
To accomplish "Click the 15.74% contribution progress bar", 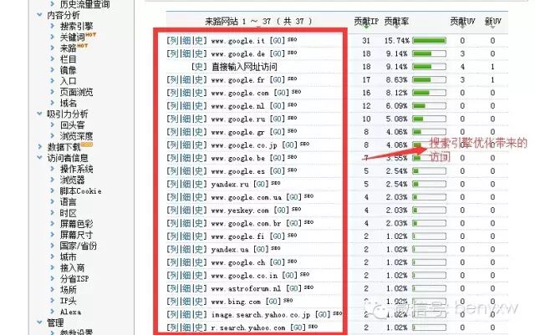I will 429,41.
